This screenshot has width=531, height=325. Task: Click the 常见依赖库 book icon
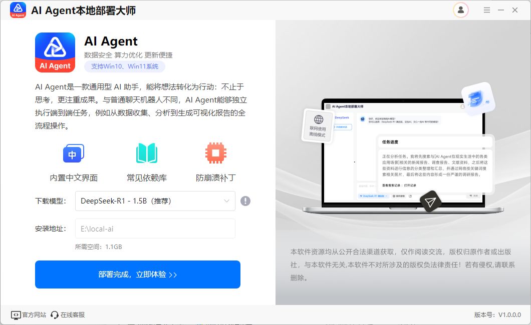pos(147,153)
